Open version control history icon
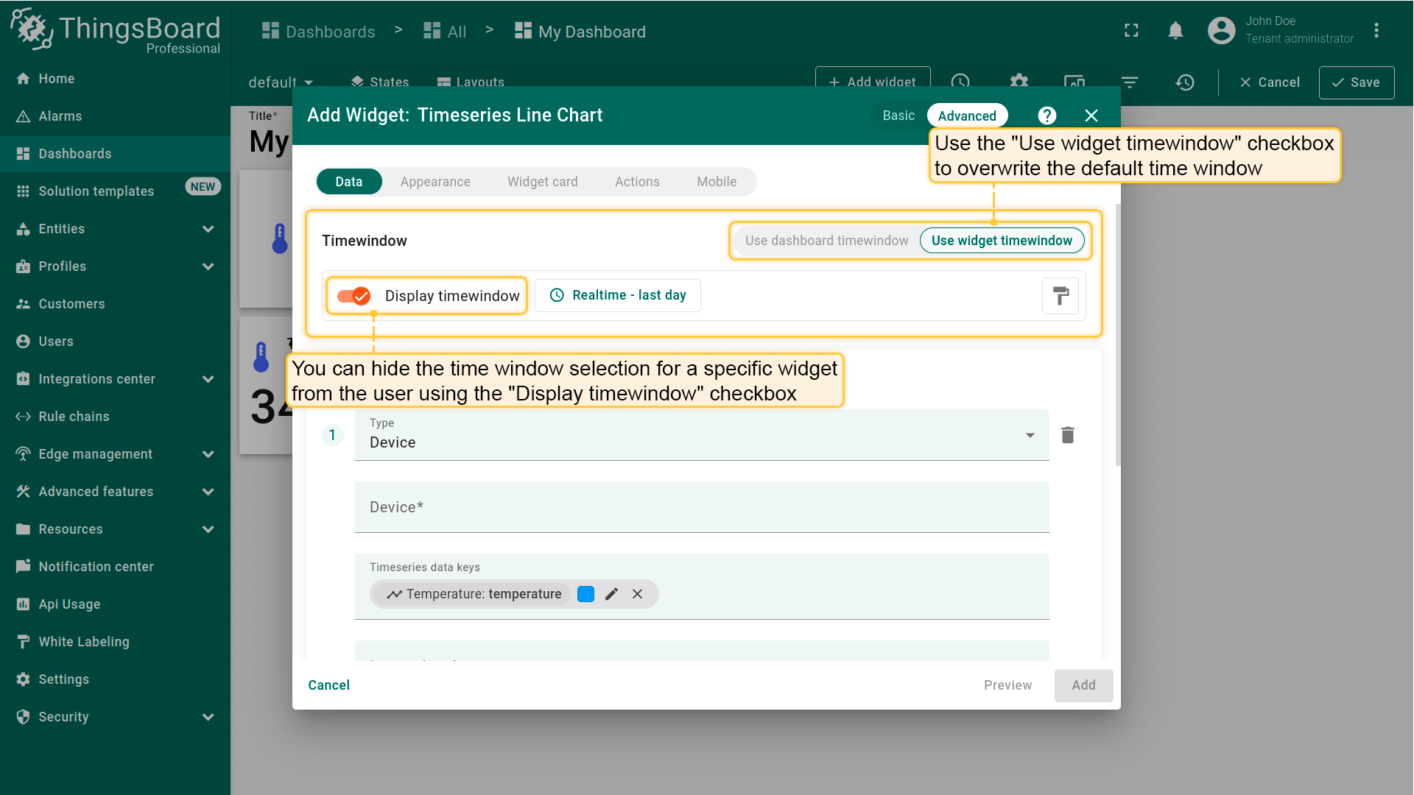This screenshot has width=1414, height=795. pos(1184,82)
